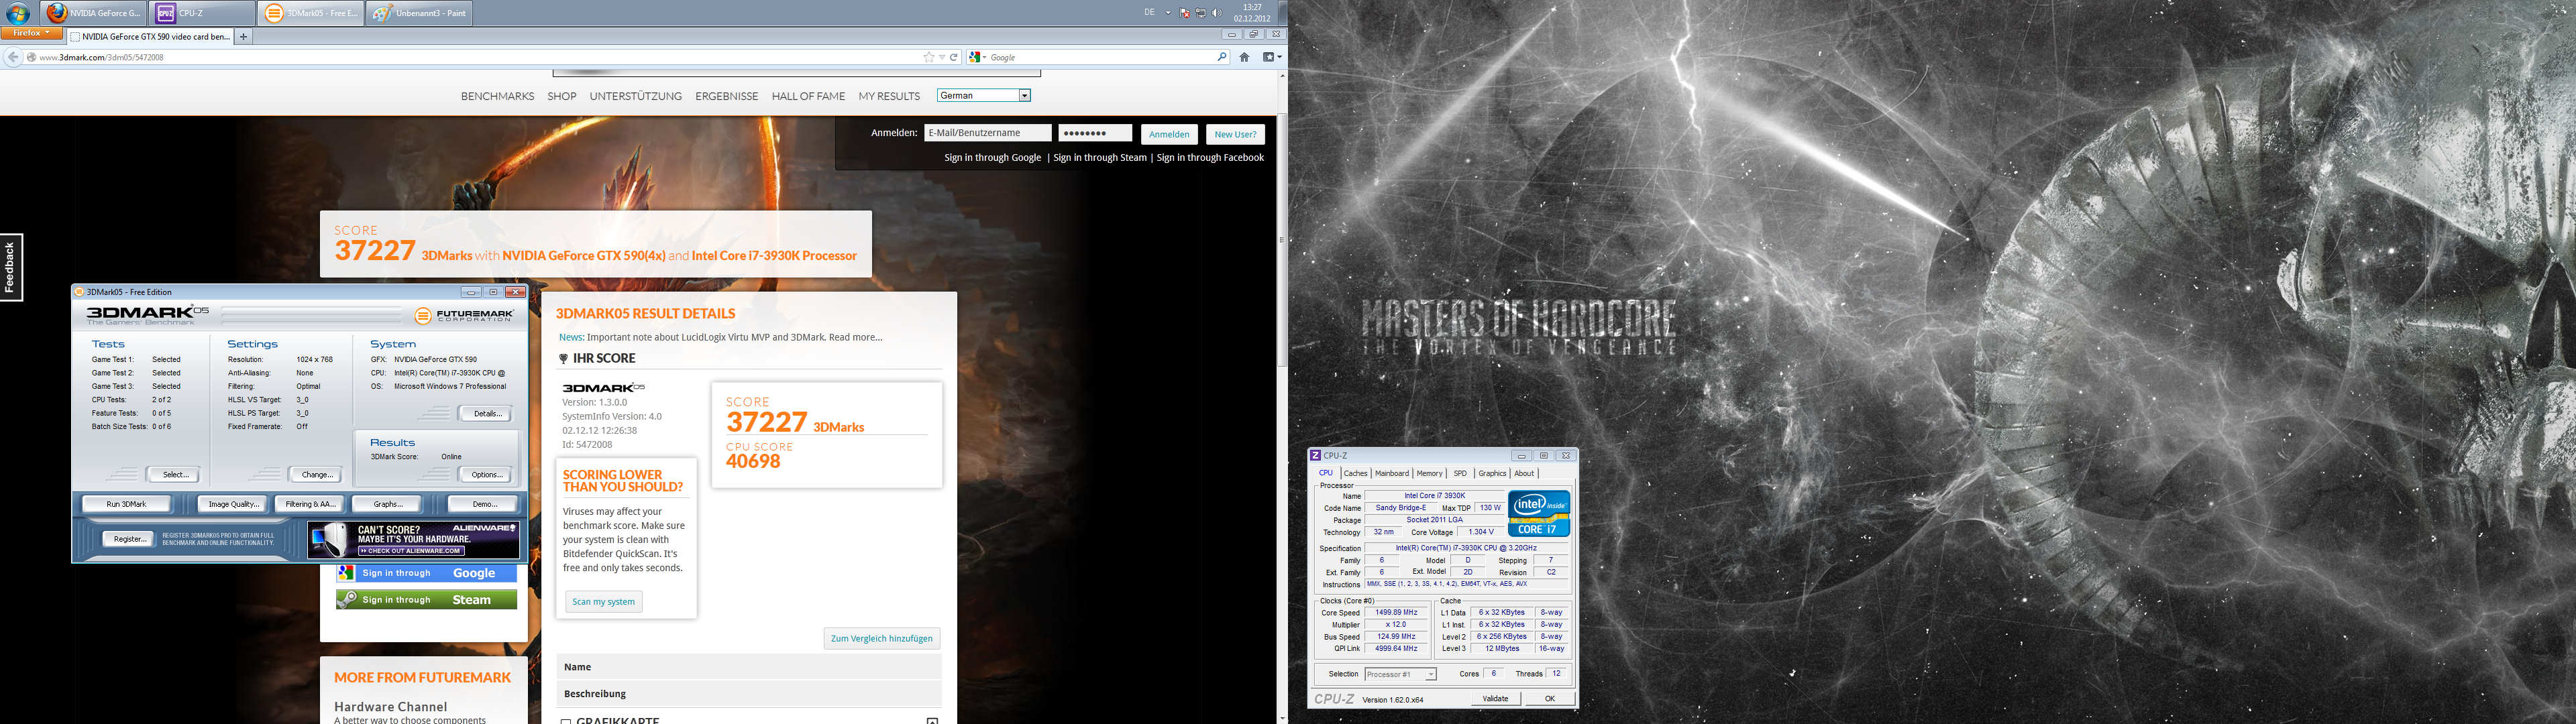This screenshot has width=2576, height=724.
Task: Click the New User? button
Action: click(1235, 134)
